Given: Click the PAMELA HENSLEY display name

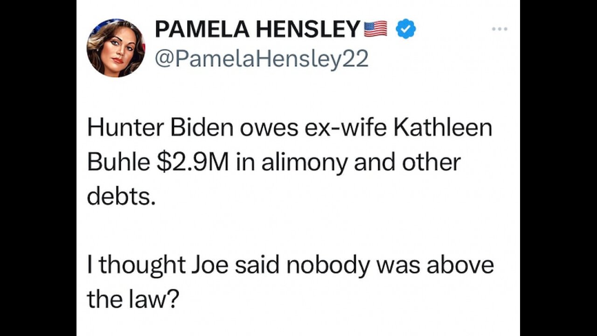Looking at the screenshot, I should click(x=257, y=30).
